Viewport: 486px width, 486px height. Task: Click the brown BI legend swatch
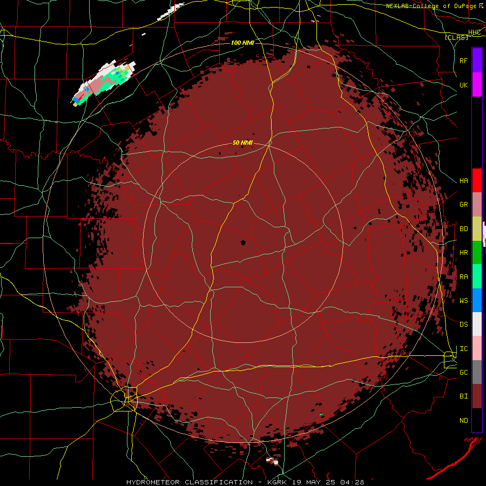pyautogui.click(x=477, y=396)
